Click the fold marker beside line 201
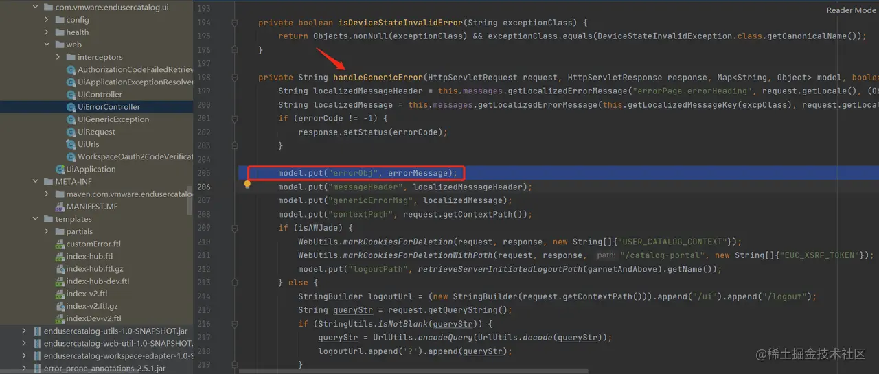The height and width of the screenshot is (374, 879). tap(236, 119)
